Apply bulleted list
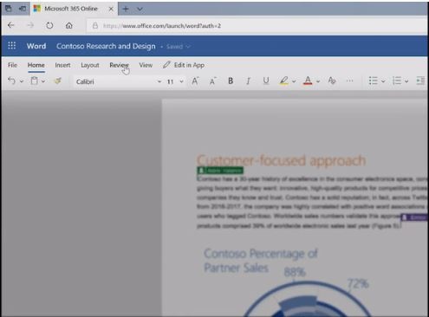The image size is (429, 317). (373, 81)
